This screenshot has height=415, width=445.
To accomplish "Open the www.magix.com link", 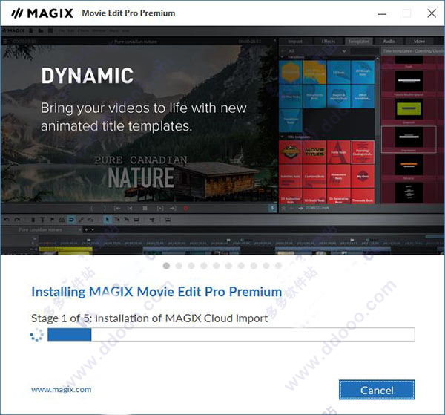I will 62,389.
